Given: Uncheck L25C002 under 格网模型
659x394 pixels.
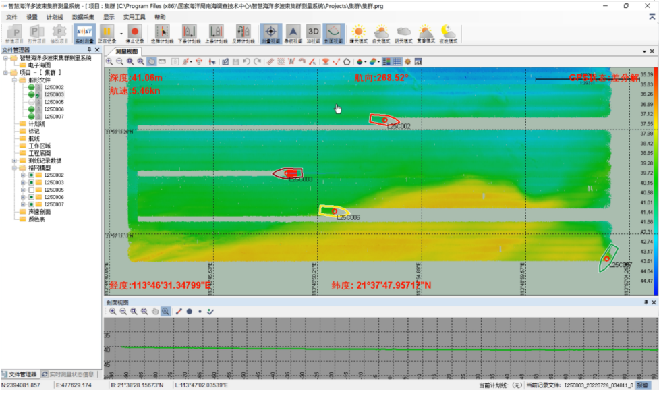Looking at the screenshot, I should [30, 175].
